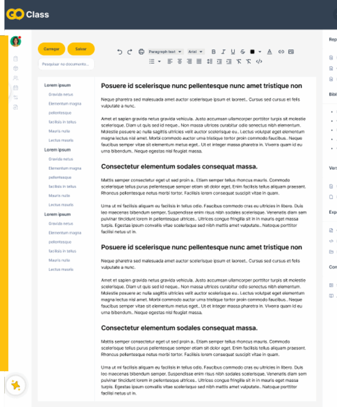337x407 pixels.
Task: Click the black text color swatch
Action: (252, 52)
